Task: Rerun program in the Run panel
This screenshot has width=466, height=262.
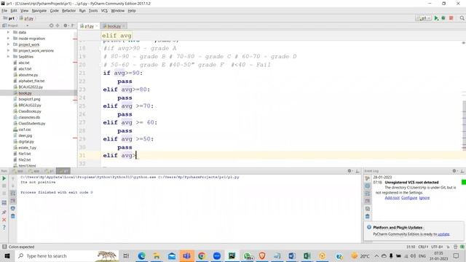Action: tap(4, 178)
